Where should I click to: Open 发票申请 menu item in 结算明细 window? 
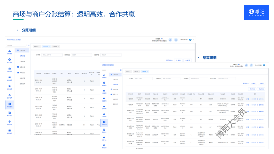pos(115,89)
